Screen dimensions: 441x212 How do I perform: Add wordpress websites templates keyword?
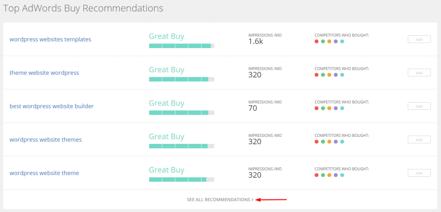coord(419,39)
